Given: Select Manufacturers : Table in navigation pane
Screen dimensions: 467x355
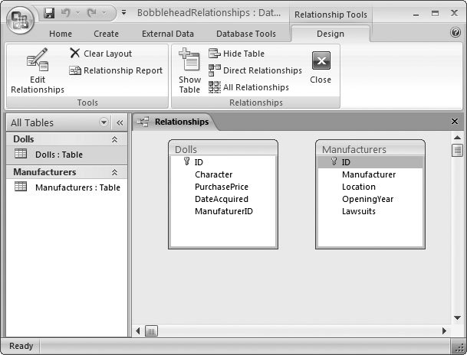Looking at the screenshot, I should click(x=77, y=187).
